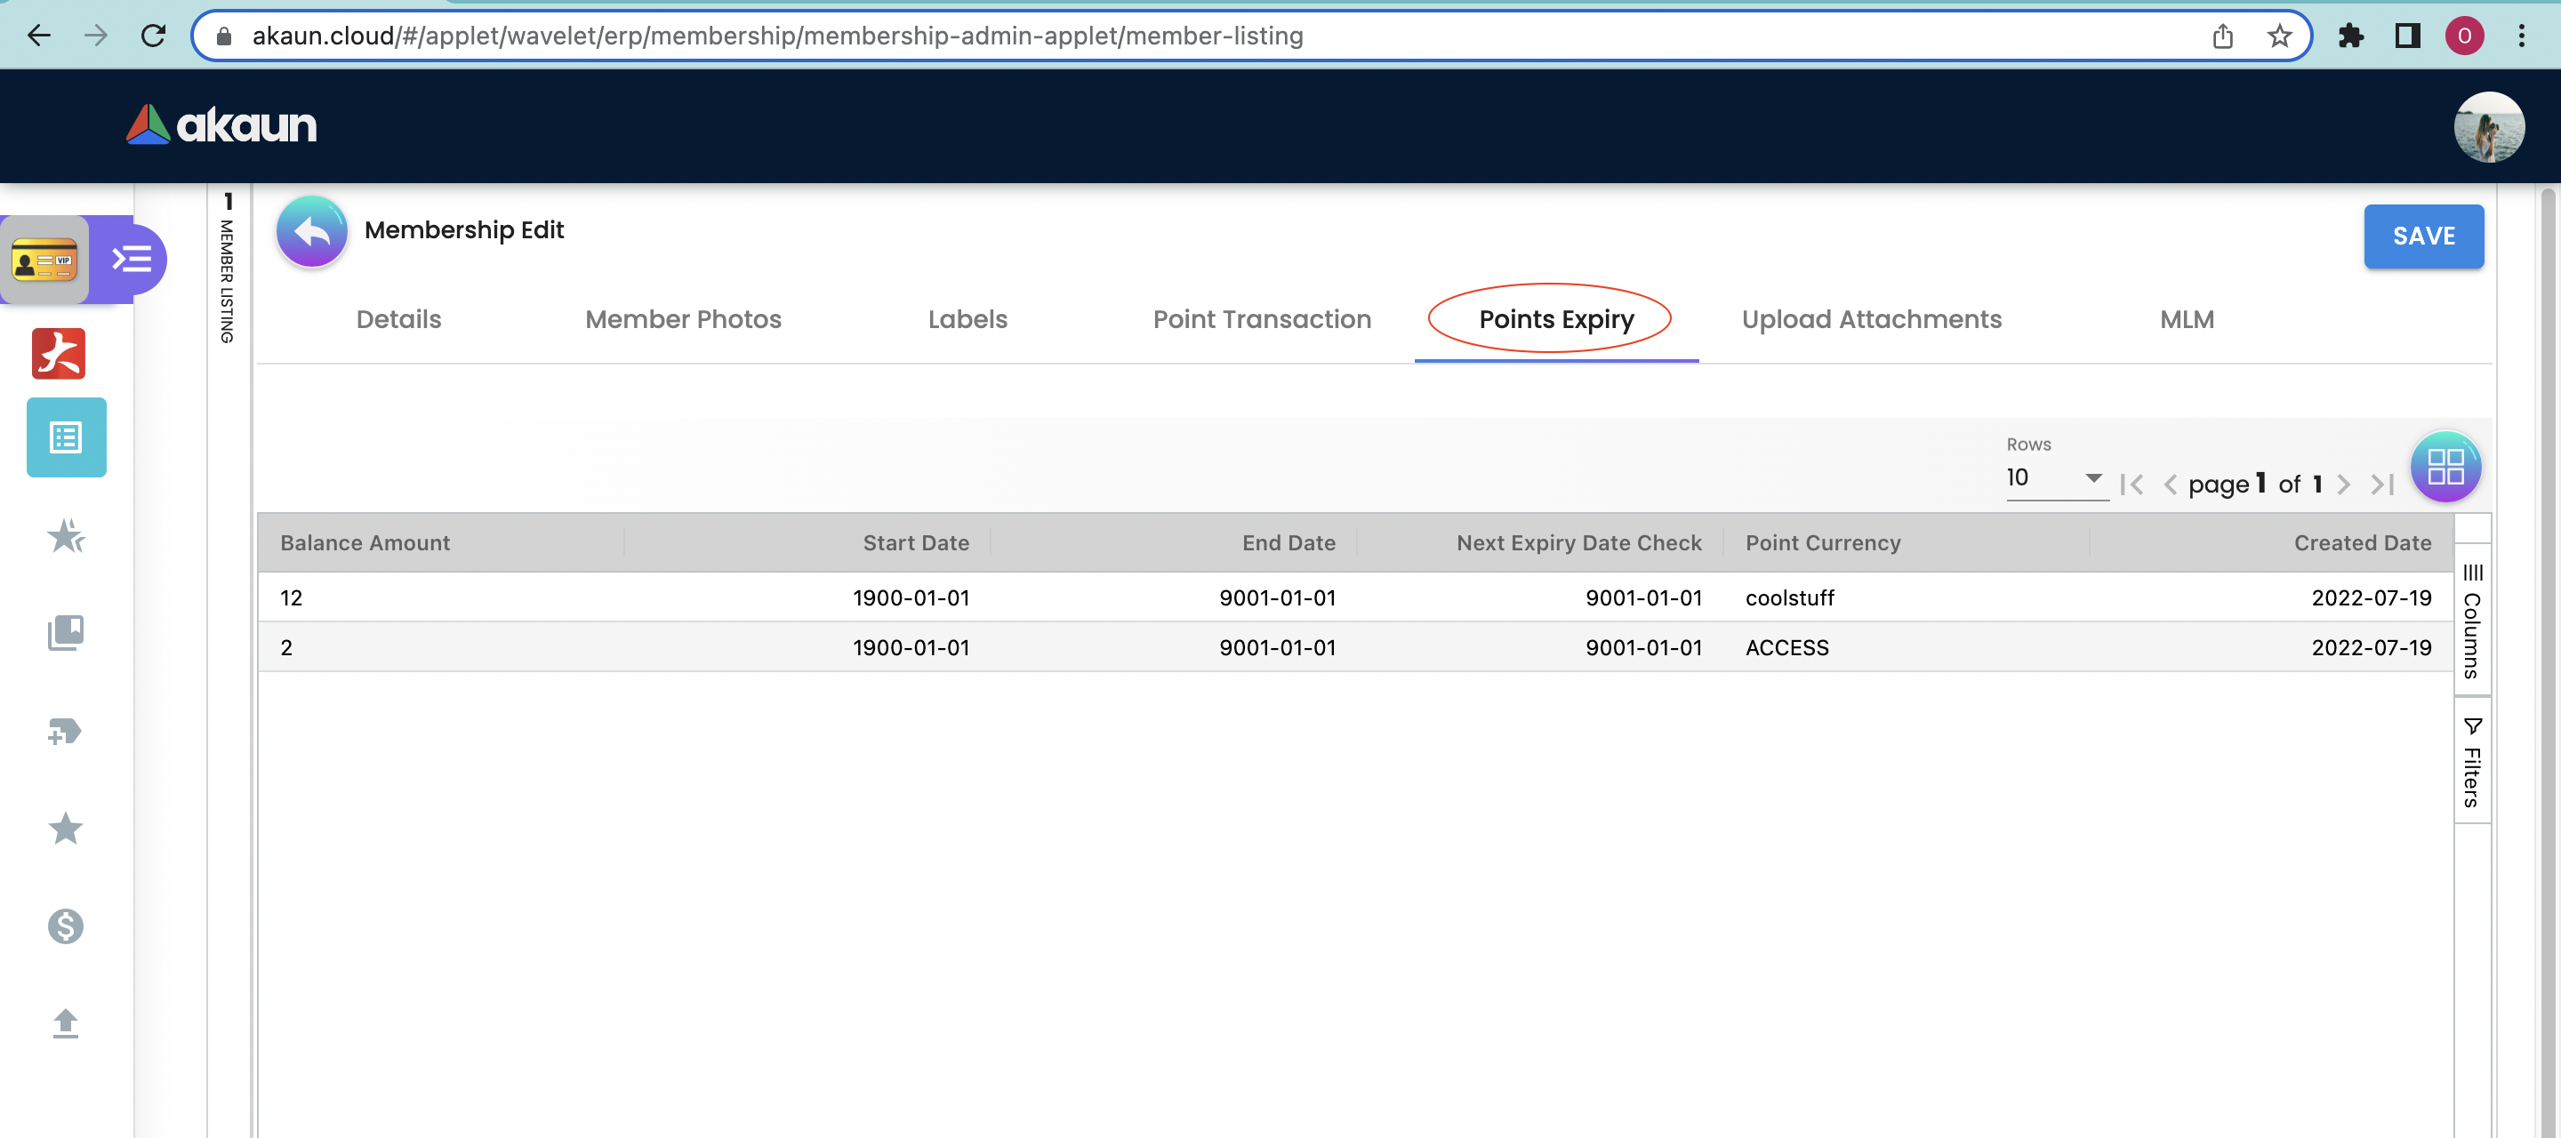Viewport: 2561px width, 1138px height.
Task: Open the VIP membership card applet icon
Action: point(44,260)
